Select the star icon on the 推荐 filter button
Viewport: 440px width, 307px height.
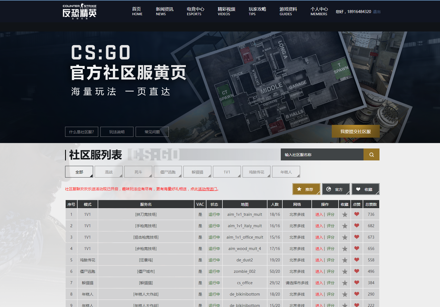299,189
